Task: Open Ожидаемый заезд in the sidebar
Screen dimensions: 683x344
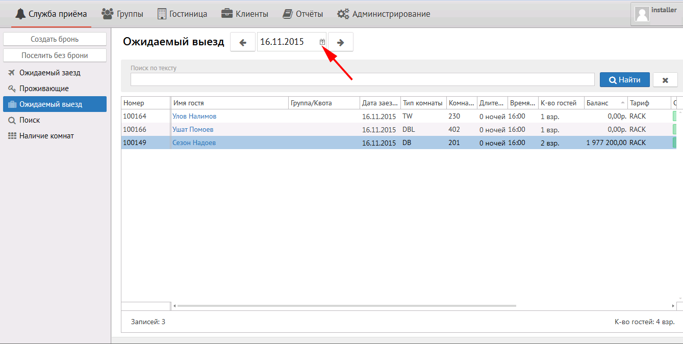Action: pos(49,73)
